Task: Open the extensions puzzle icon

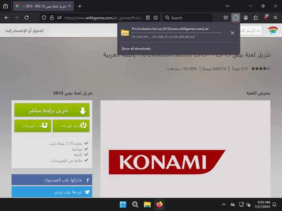Action: pos(256,18)
